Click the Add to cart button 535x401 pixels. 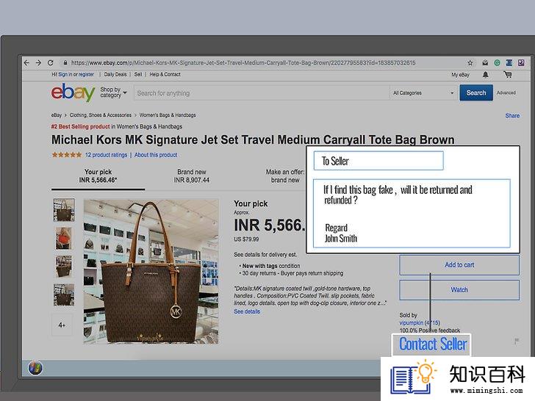click(459, 265)
